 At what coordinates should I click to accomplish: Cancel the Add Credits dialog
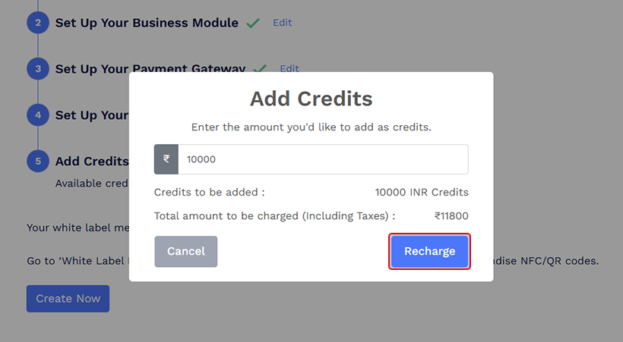(185, 251)
